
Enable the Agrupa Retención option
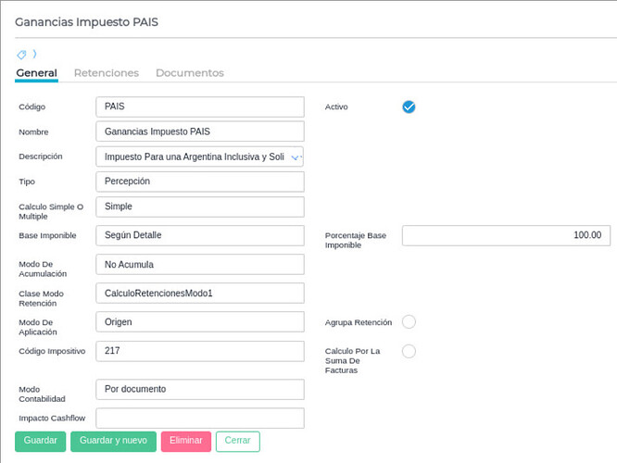pos(409,322)
